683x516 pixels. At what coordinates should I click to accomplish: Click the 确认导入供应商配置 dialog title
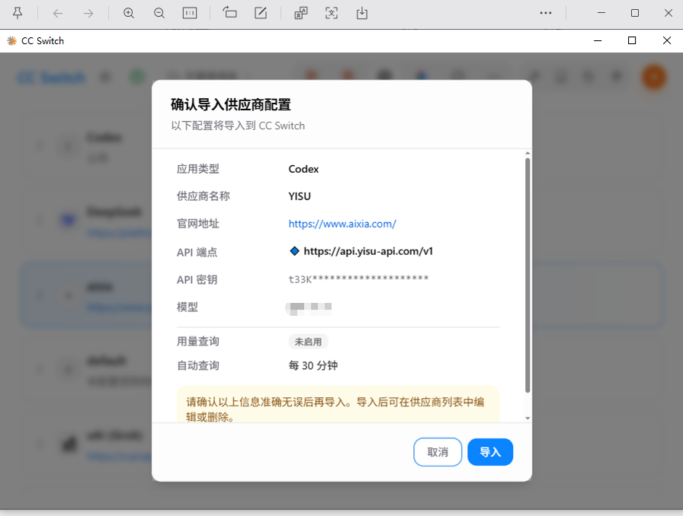pyautogui.click(x=231, y=105)
